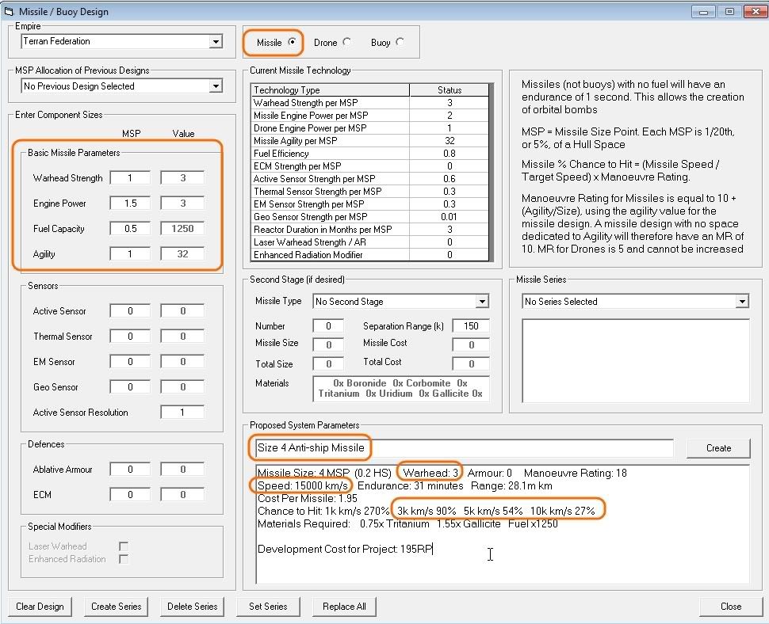Click the Active Sensor Resolution field
The height and width of the screenshot is (624, 769).
click(182, 413)
